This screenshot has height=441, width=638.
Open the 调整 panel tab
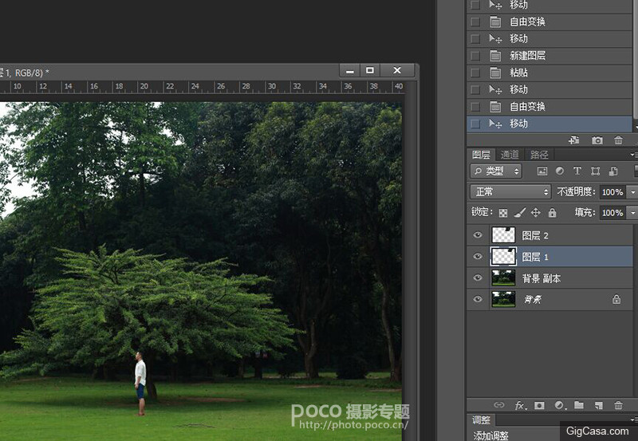[481, 419]
